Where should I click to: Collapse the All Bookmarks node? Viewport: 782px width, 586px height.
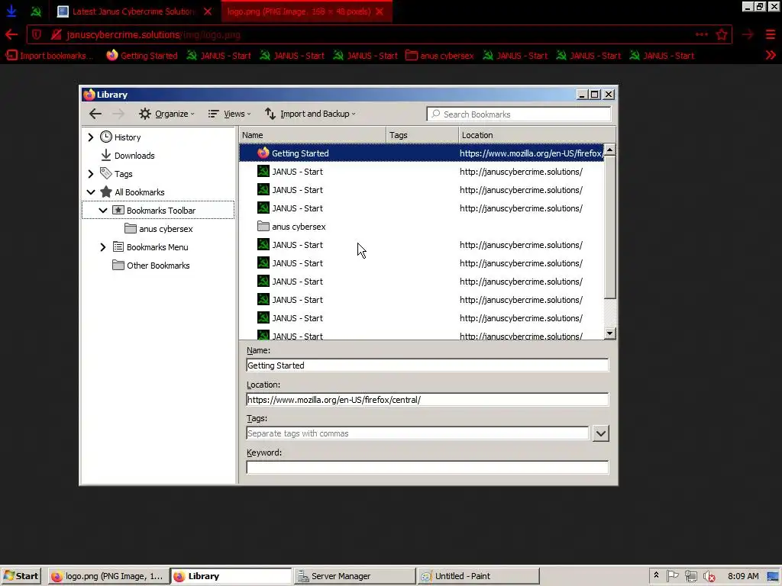91,192
